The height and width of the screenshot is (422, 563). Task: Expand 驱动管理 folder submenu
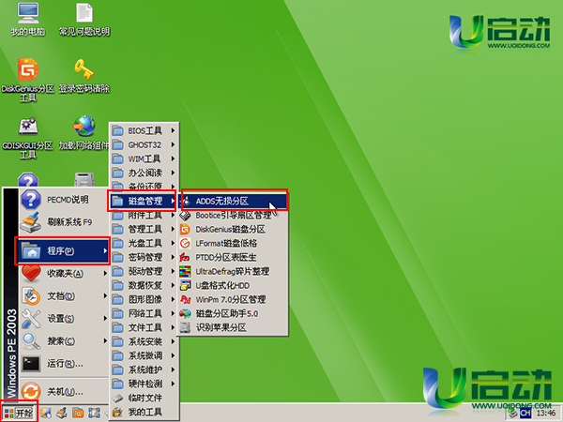point(144,271)
